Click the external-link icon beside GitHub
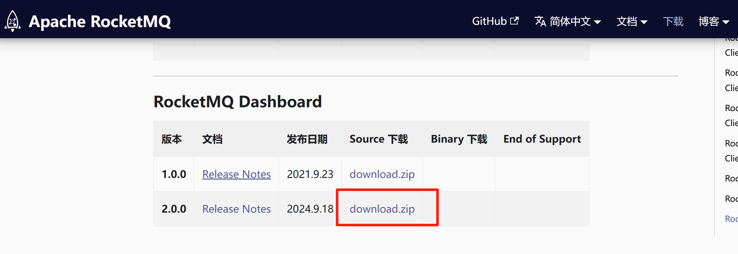 coord(514,21)
